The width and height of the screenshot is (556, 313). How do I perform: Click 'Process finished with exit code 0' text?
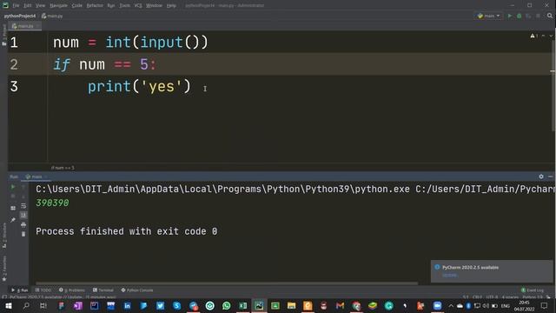click(127, 231)
